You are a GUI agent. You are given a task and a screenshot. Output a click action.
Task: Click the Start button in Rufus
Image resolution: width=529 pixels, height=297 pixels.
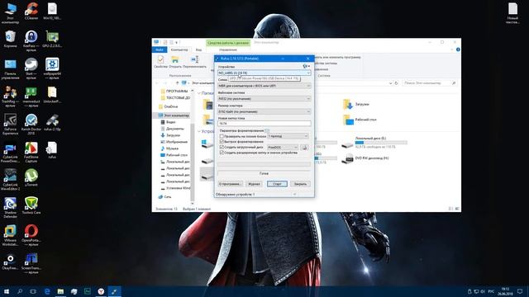[x=277, y=184]
